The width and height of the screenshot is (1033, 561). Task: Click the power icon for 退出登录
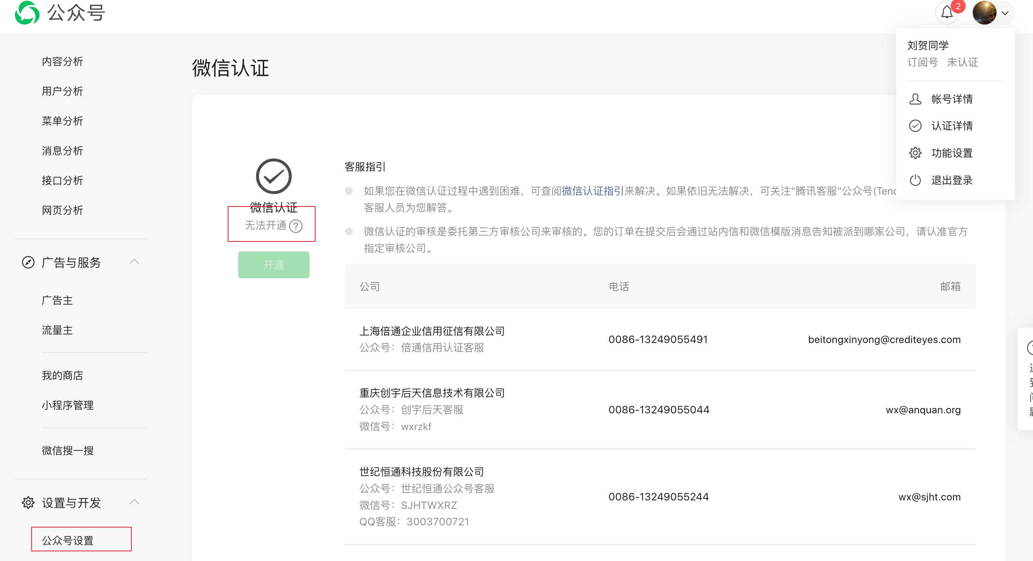pos(915,180)
